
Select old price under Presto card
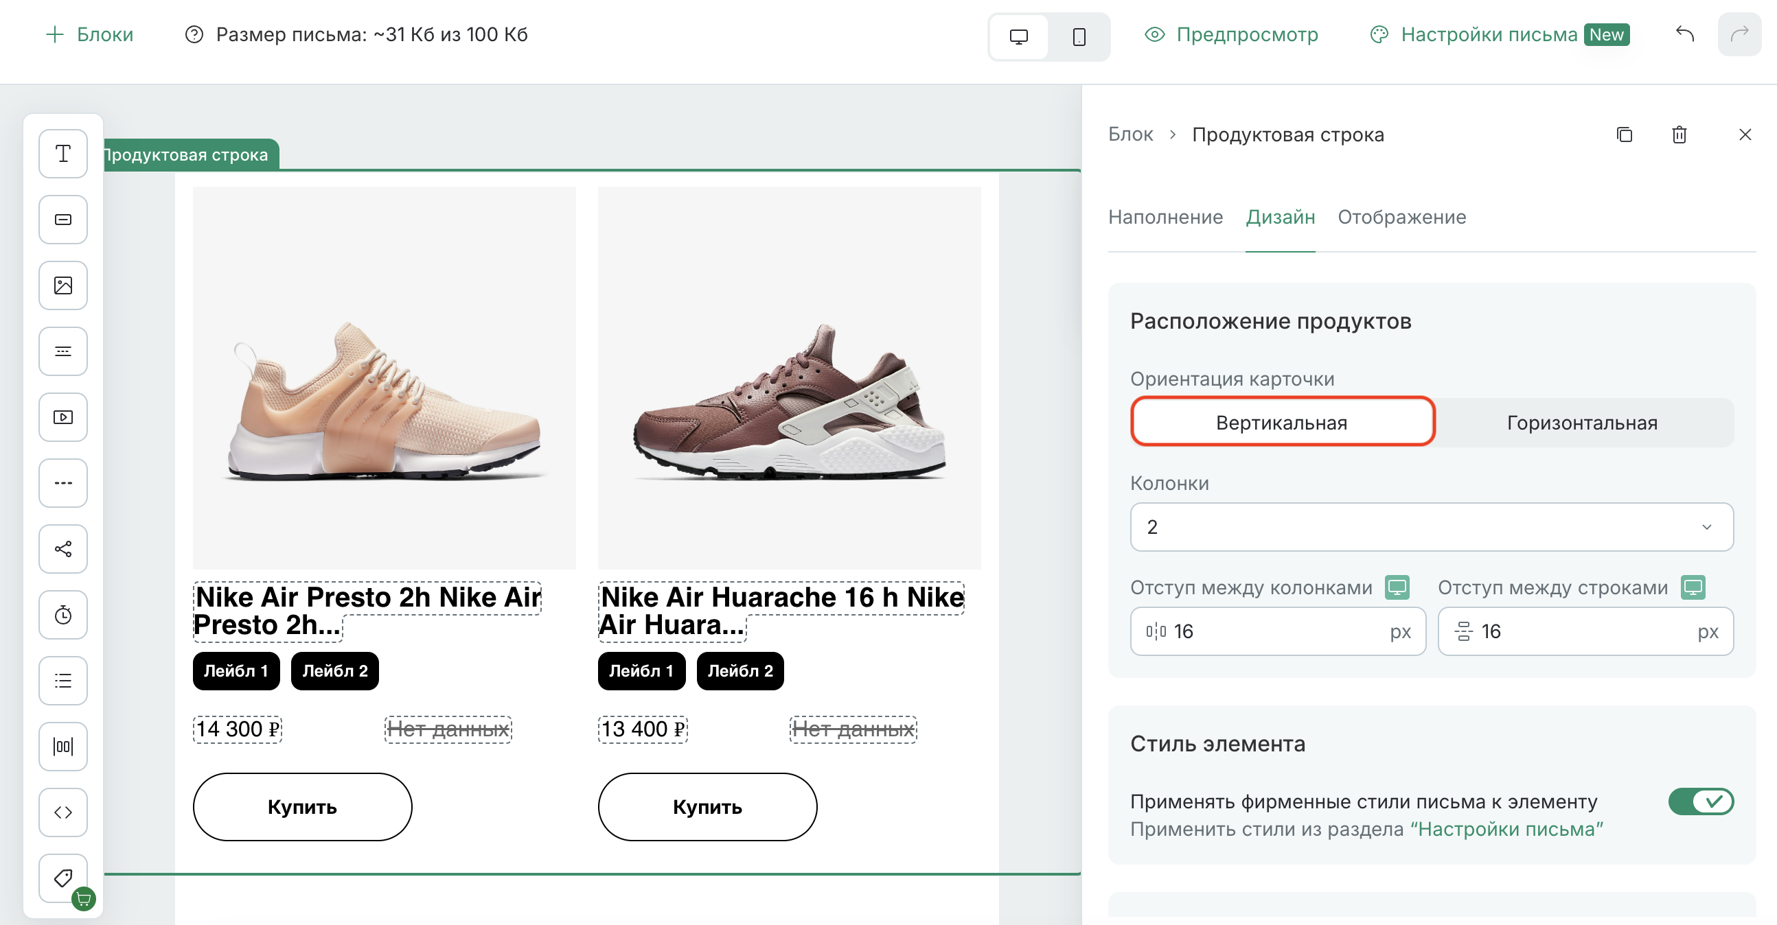[x=448, y=729]
